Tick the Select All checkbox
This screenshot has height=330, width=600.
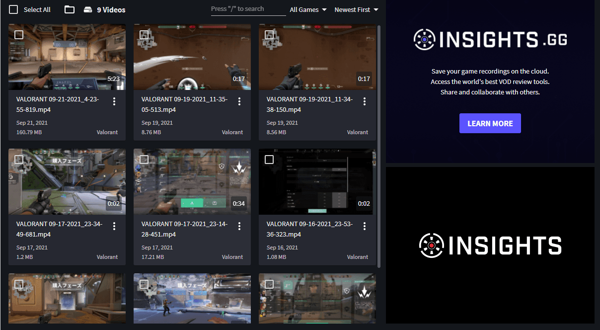[x=14, y=9]
